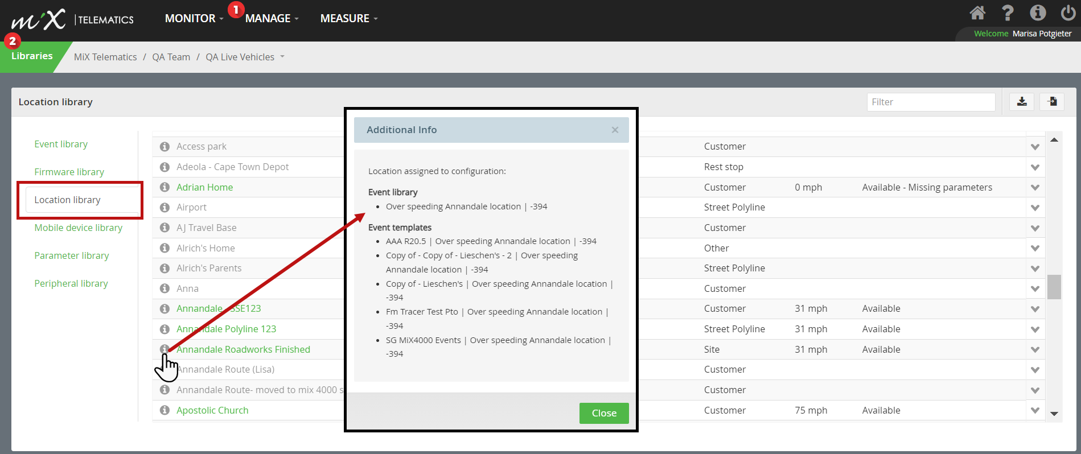Image resolution: width=1081 pixels, height=454 pixels.
Task: Click '75 mph' speed value
Action: point(811,410)
